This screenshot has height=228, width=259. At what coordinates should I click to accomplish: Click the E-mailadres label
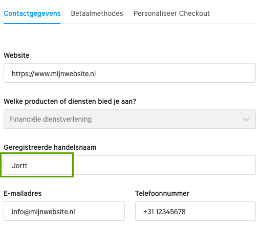coord(23,193)
